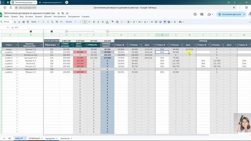Click browser address bar docs.google.com
This screenshot has width=251, height=141.
27,8
